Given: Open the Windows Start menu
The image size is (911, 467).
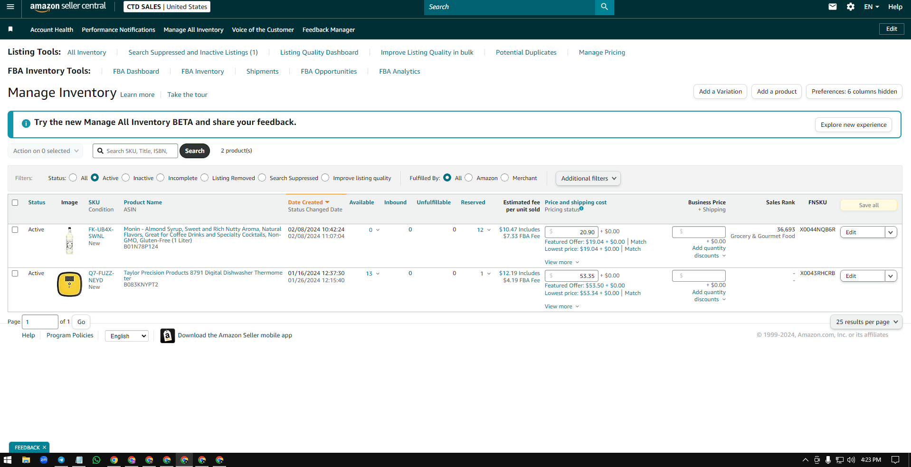Looking at the screenshot, I should [8, 460].
